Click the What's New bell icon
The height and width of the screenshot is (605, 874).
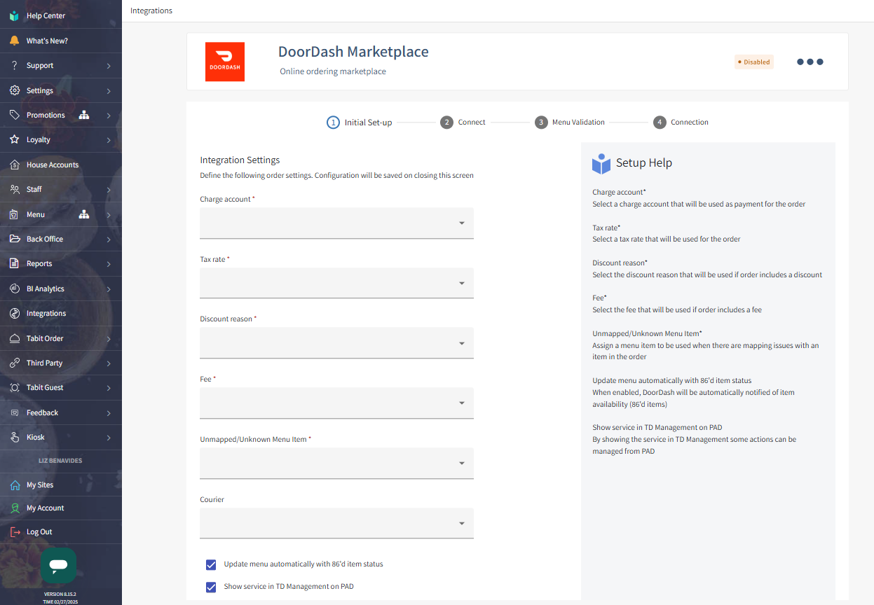14,40
